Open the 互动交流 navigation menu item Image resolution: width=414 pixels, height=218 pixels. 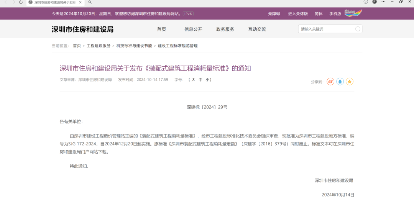coord(257,29)
